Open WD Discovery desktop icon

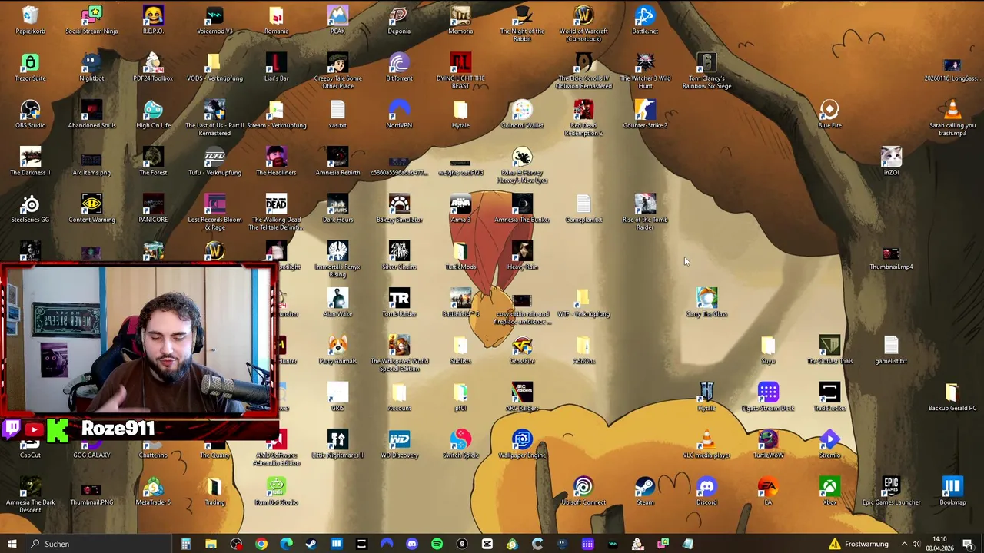coord(399,443)
